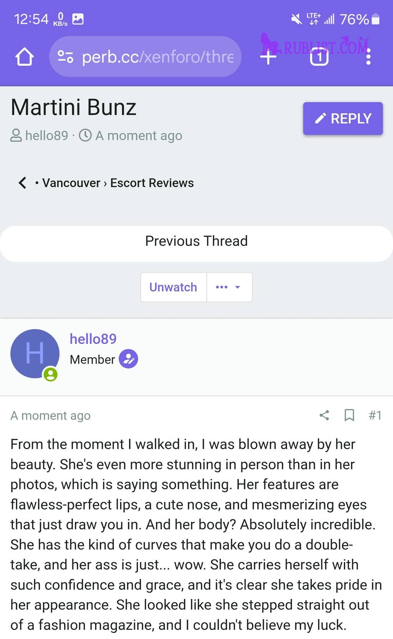Screen dimensions: 393x639
Task: Tap the browser home icon
Action: [24, 57]
